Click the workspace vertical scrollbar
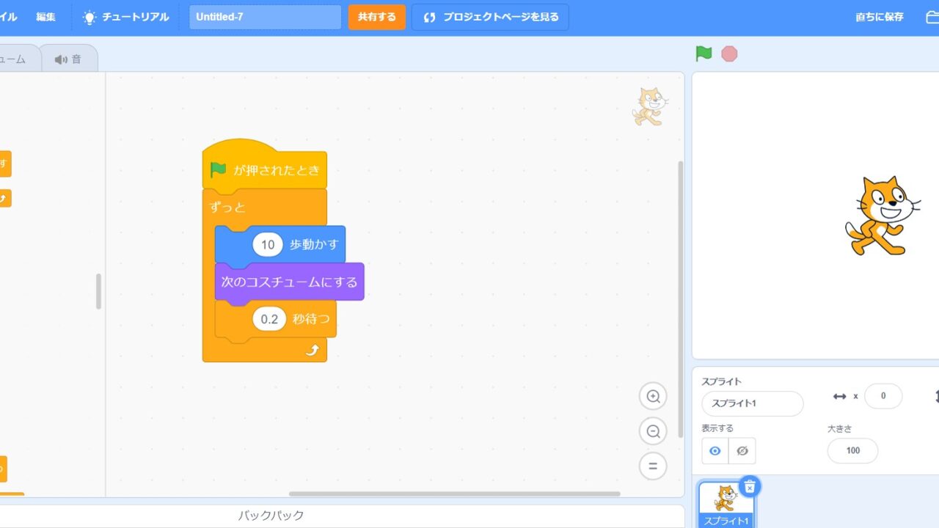The height and width of the screenshot is (528, 939). tap(680, 299)
